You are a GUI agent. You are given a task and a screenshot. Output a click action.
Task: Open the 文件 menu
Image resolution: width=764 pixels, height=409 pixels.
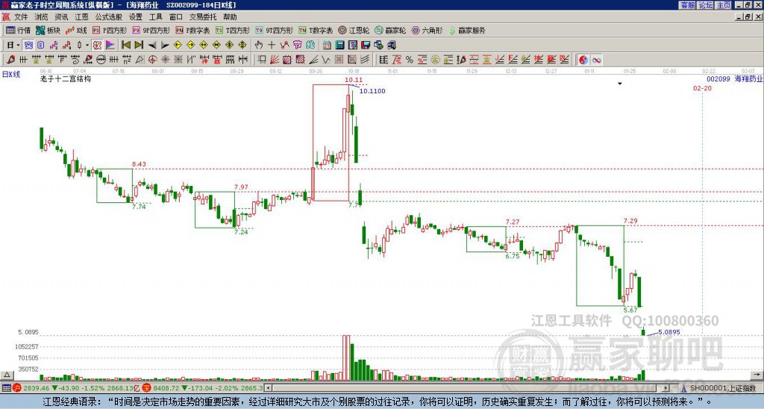21,17
